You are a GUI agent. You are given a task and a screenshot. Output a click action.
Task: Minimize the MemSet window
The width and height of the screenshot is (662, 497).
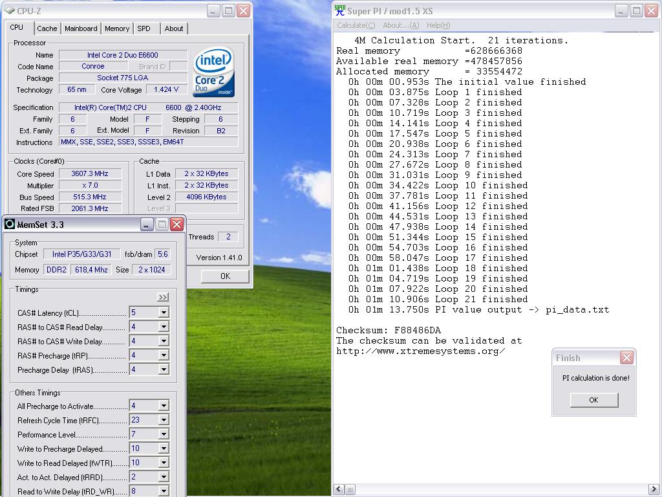(147, 224)
